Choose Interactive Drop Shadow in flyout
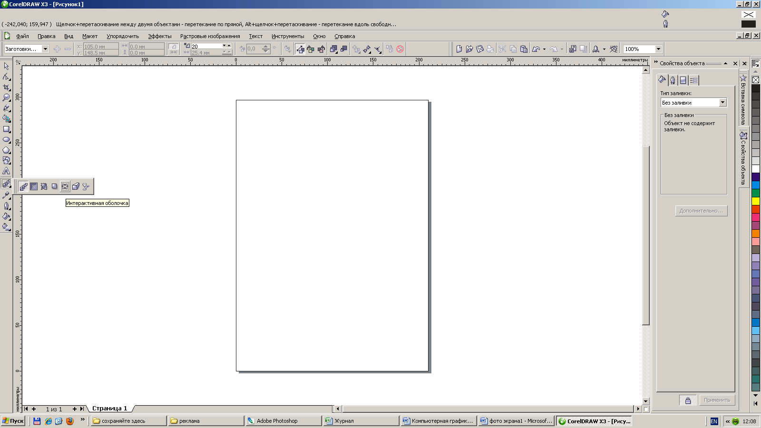761x428 pixels. pyautogui.click(x=55, y=186)
